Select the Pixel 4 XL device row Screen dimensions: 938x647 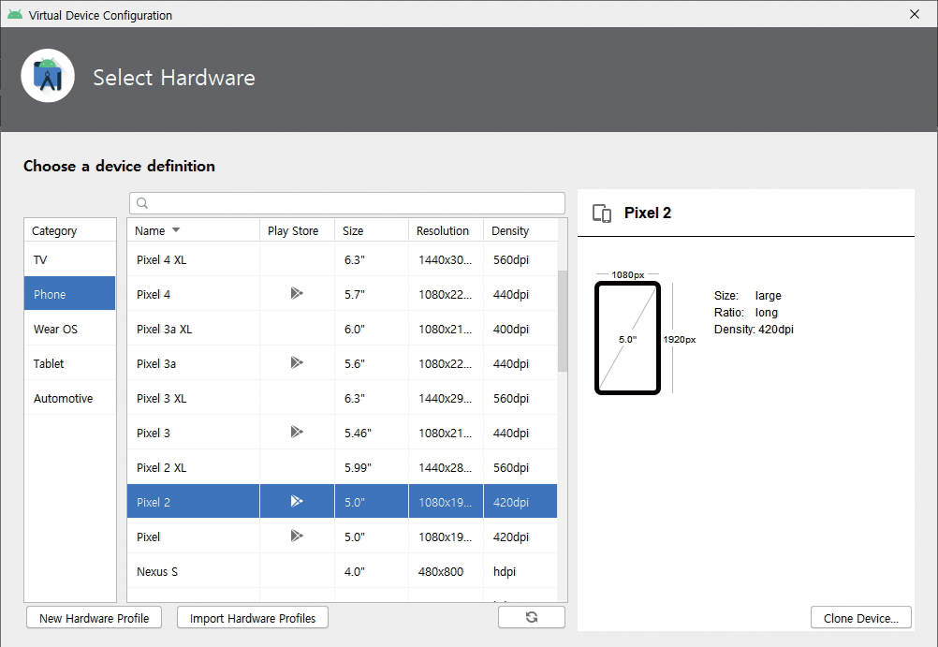[343, 259]
